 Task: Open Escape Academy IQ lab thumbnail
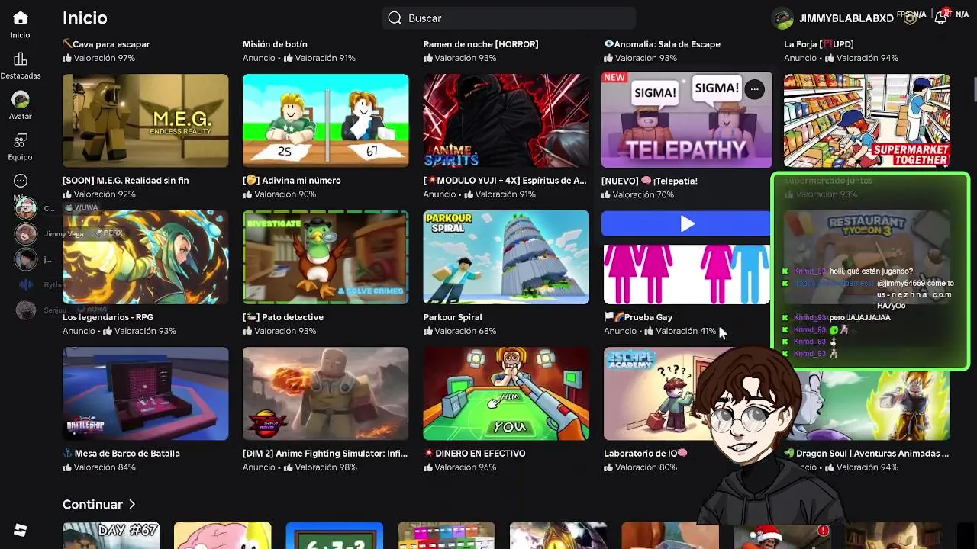click(x=656, y=393)
